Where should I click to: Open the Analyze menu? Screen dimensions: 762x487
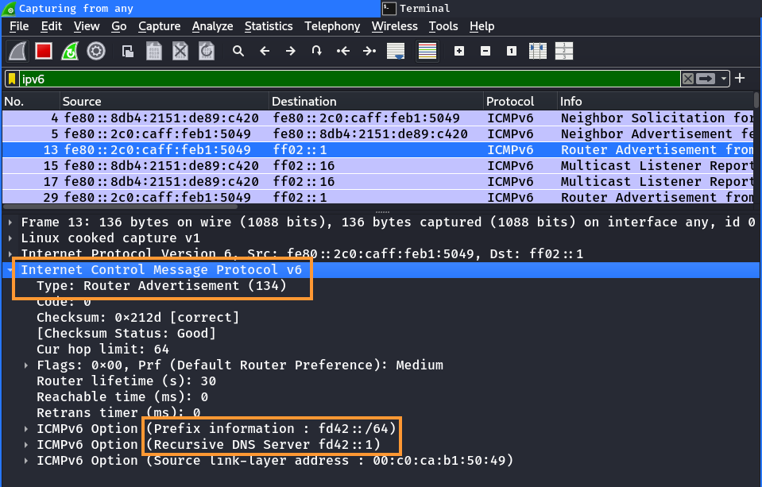[212, 26]
